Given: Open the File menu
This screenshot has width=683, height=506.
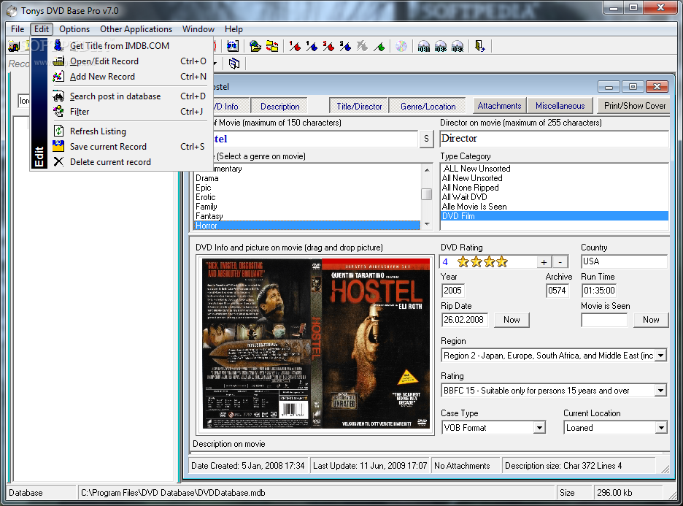Looking at the screenshot, I should point(18,29).
